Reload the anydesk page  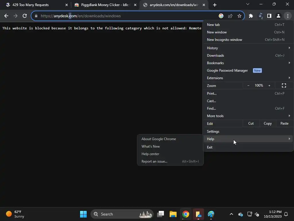point(25,16)
